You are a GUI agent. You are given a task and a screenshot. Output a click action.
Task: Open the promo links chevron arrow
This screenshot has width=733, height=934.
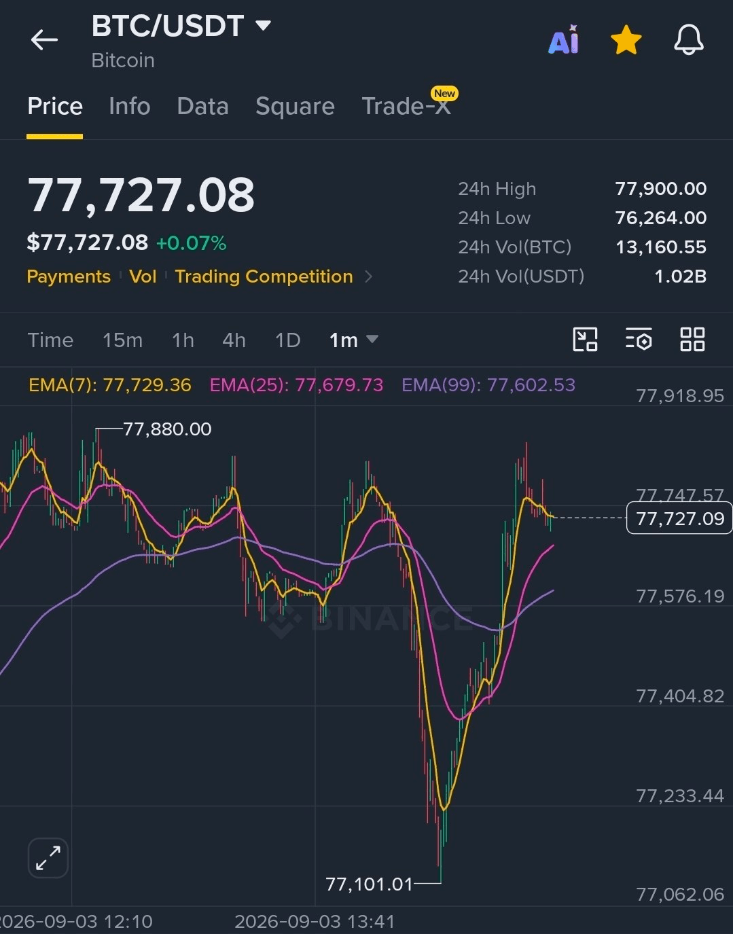point(368,276)
